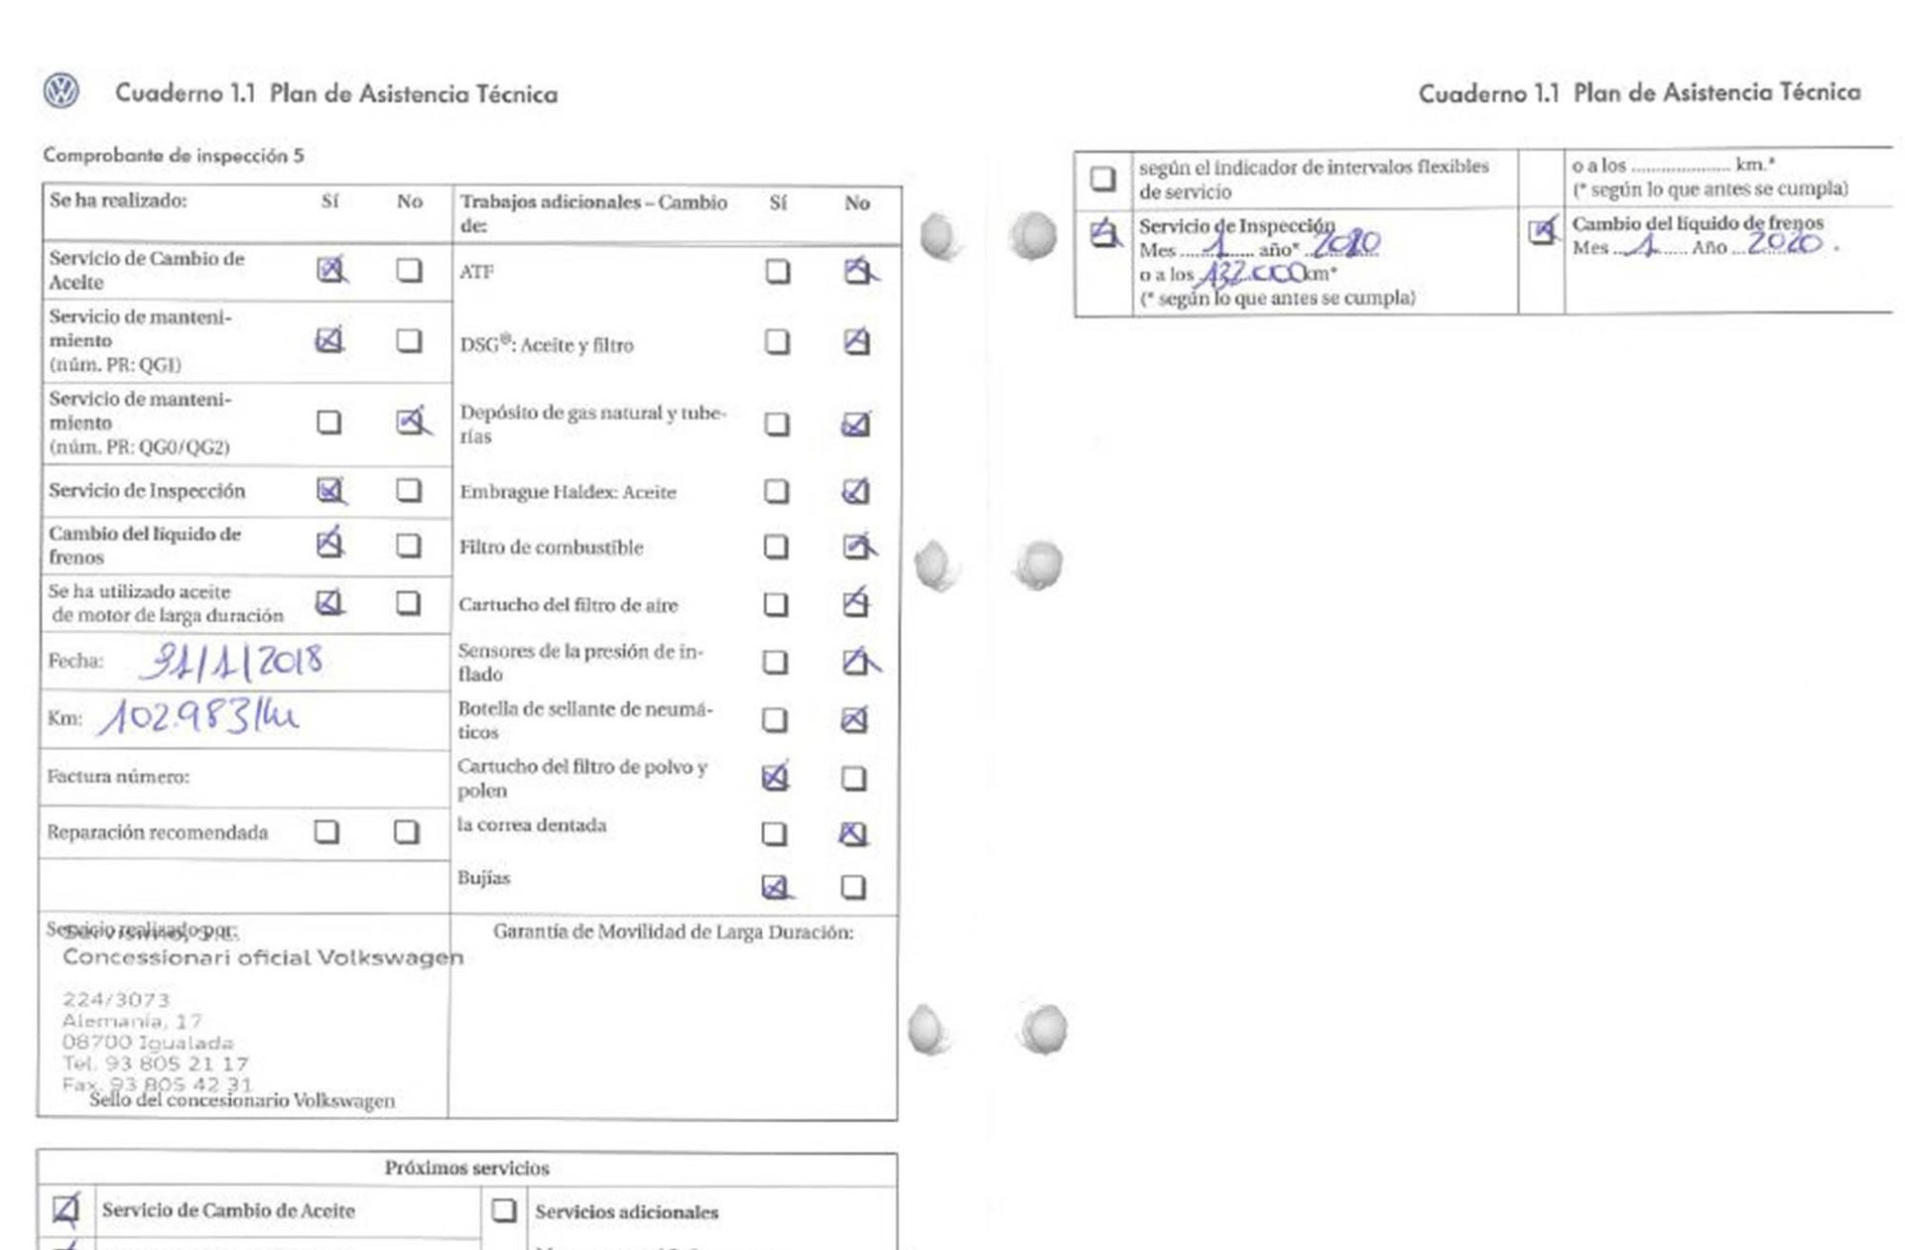This screenshot has width=1905, height=1250.
Task: Check Sí for Filtro de combustible
Action: tap(777, 547)
